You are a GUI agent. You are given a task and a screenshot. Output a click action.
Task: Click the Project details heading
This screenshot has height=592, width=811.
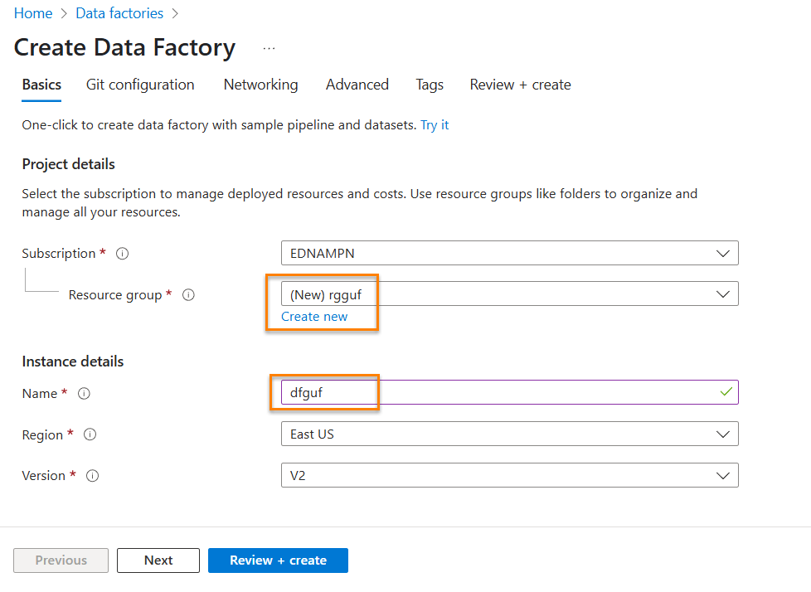(68, 164)
